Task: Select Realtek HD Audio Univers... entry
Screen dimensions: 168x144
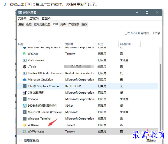Action: click(45, 73)
